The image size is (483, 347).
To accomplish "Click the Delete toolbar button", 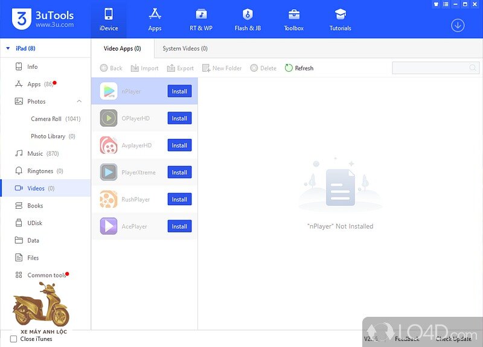I will [263, 68].
